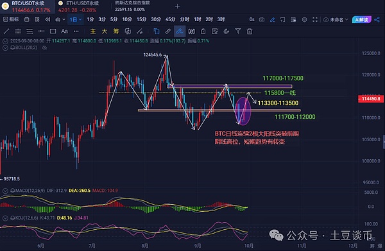The image size is (385, 251).
Task: Toggle the 筹 chip distribution display
Action: 116,31
